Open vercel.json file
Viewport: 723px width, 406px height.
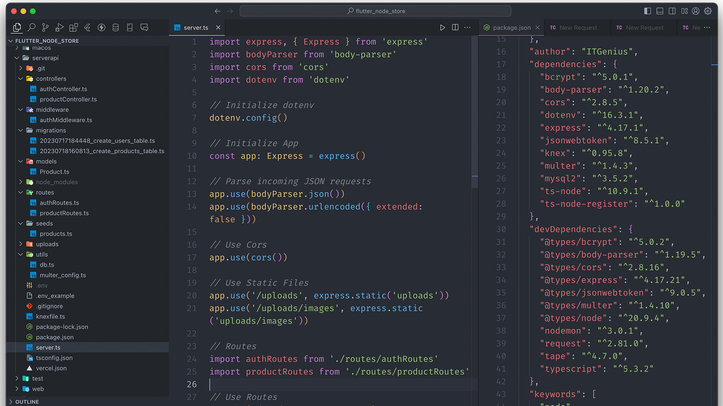[x=51, y=368]
